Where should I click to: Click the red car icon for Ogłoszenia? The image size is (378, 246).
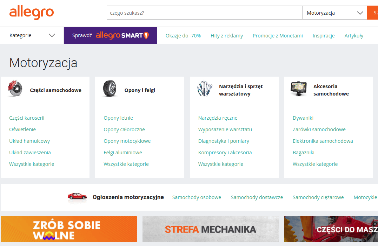click(77, 197)
